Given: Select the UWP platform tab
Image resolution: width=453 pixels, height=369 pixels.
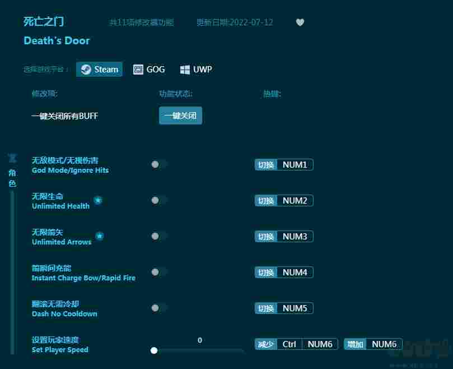Looking at the screenshot, I should 196,70.
